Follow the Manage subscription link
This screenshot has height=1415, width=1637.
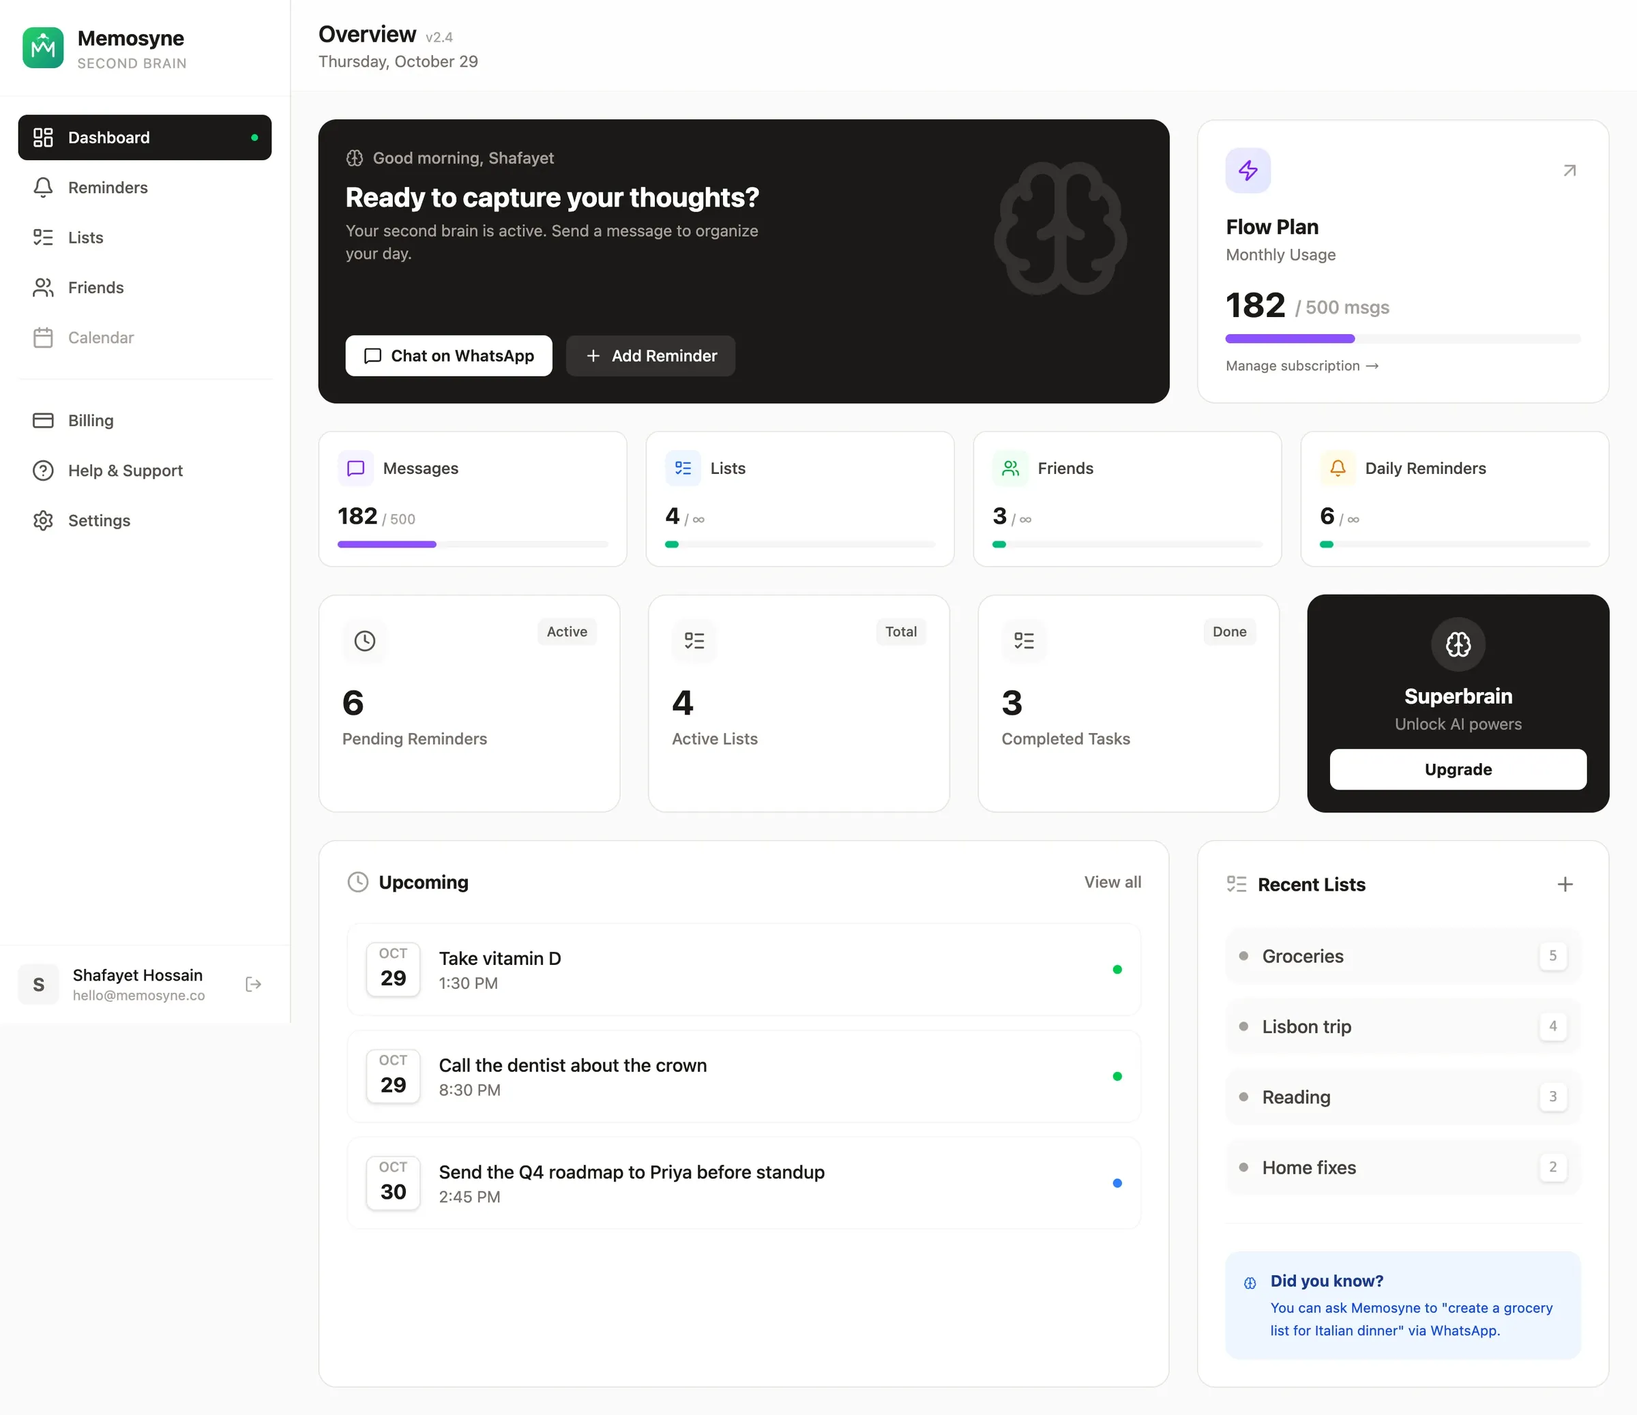point(1302,366)
